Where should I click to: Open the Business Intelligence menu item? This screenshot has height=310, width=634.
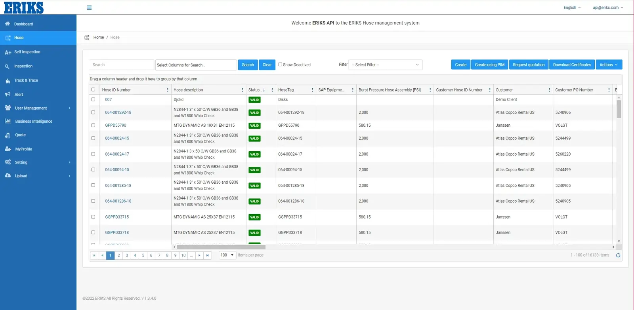click(38, 121)
